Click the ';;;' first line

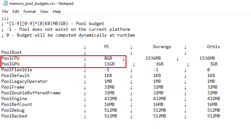point(5,18)
